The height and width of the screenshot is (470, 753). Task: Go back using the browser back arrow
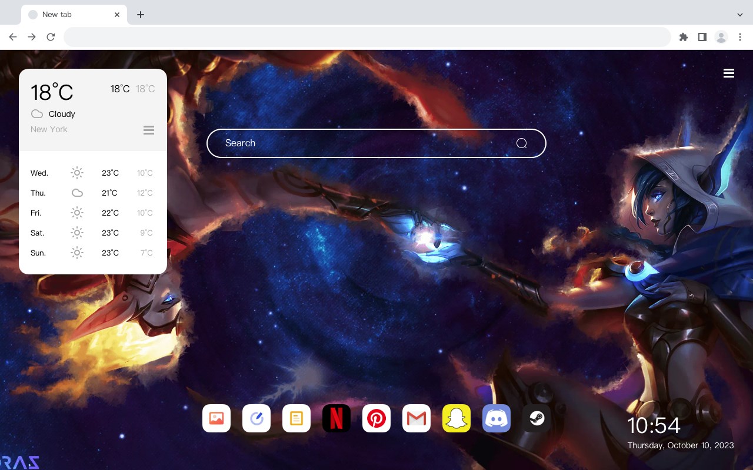click(13, 37)
